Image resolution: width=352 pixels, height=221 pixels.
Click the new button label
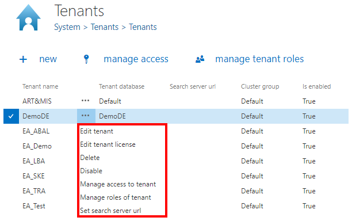pyautogui.click(x=48, y=59)
